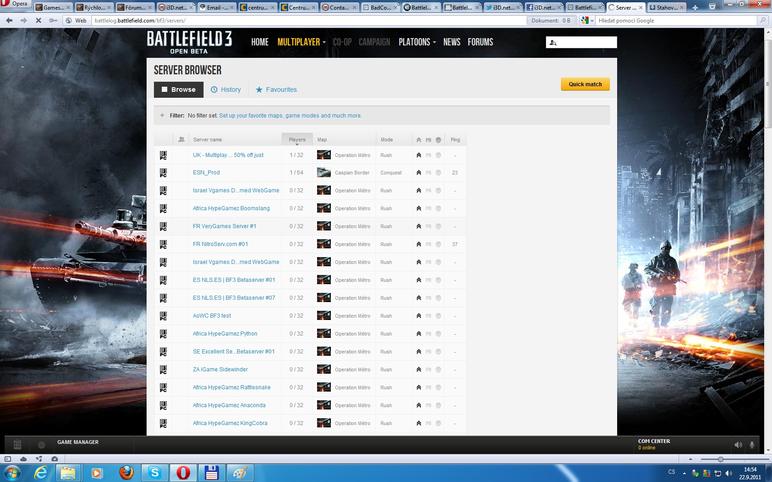772x482 pixels.
Task: Sort servers by Players column
Action: click(x=297, y=140)
